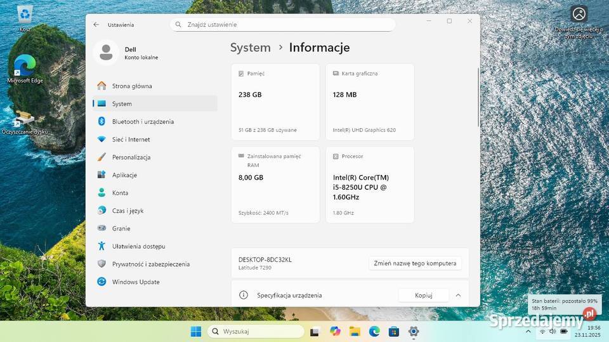Viewport: 609px width, 342px height.
Task: Click the Bluetooth icon in sidebar
Action: point(101,122)
